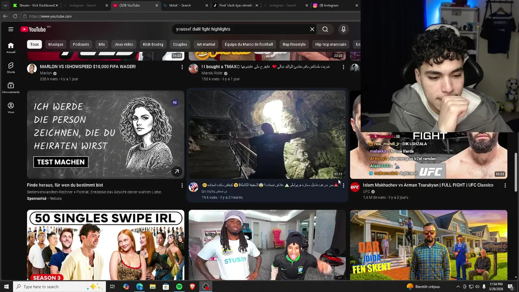Click Maroki Rider channel avatar
This screenshot has height=292, width=519.
(193, 68)
